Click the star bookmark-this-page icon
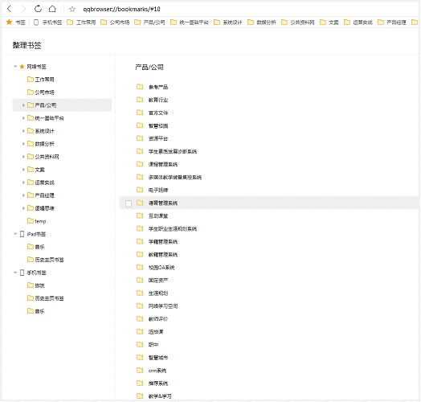Image resolution: width=421 pixels, height=402 pixels. [72, 10]
